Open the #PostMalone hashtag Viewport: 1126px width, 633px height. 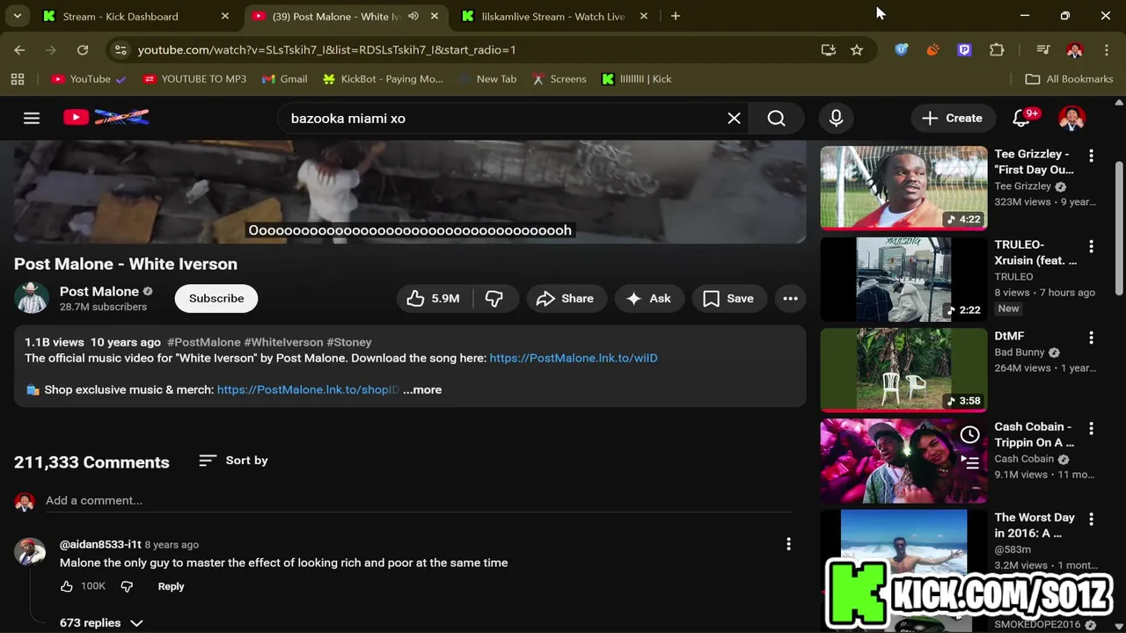pyautogui.click(x=203, y=342)
